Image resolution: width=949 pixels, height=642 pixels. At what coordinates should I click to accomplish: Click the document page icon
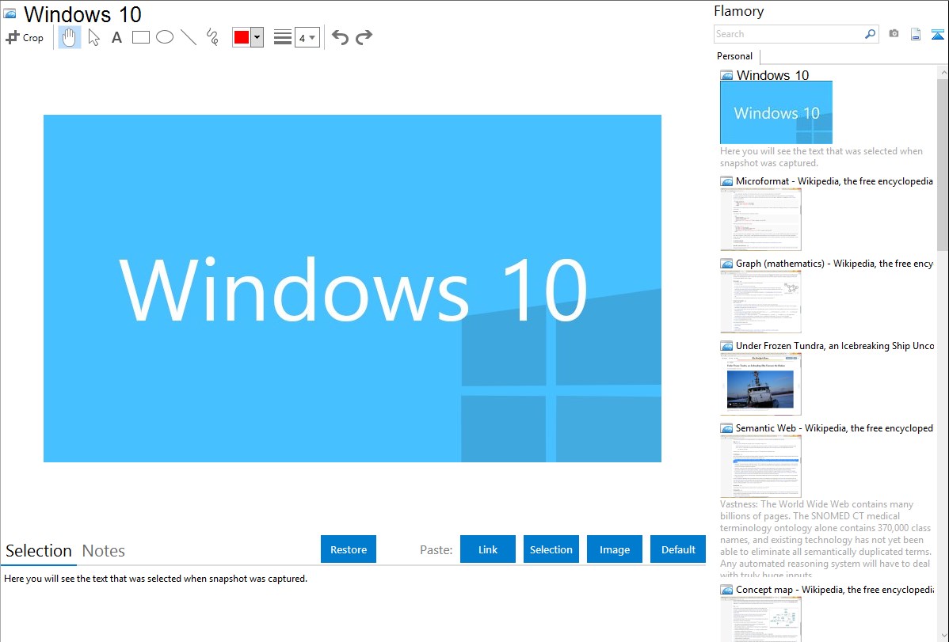click(916, 34)
